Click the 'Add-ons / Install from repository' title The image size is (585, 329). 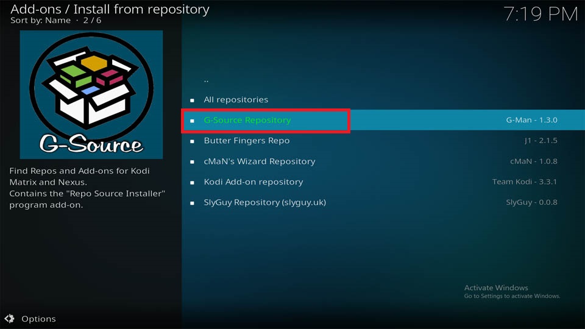110,9
